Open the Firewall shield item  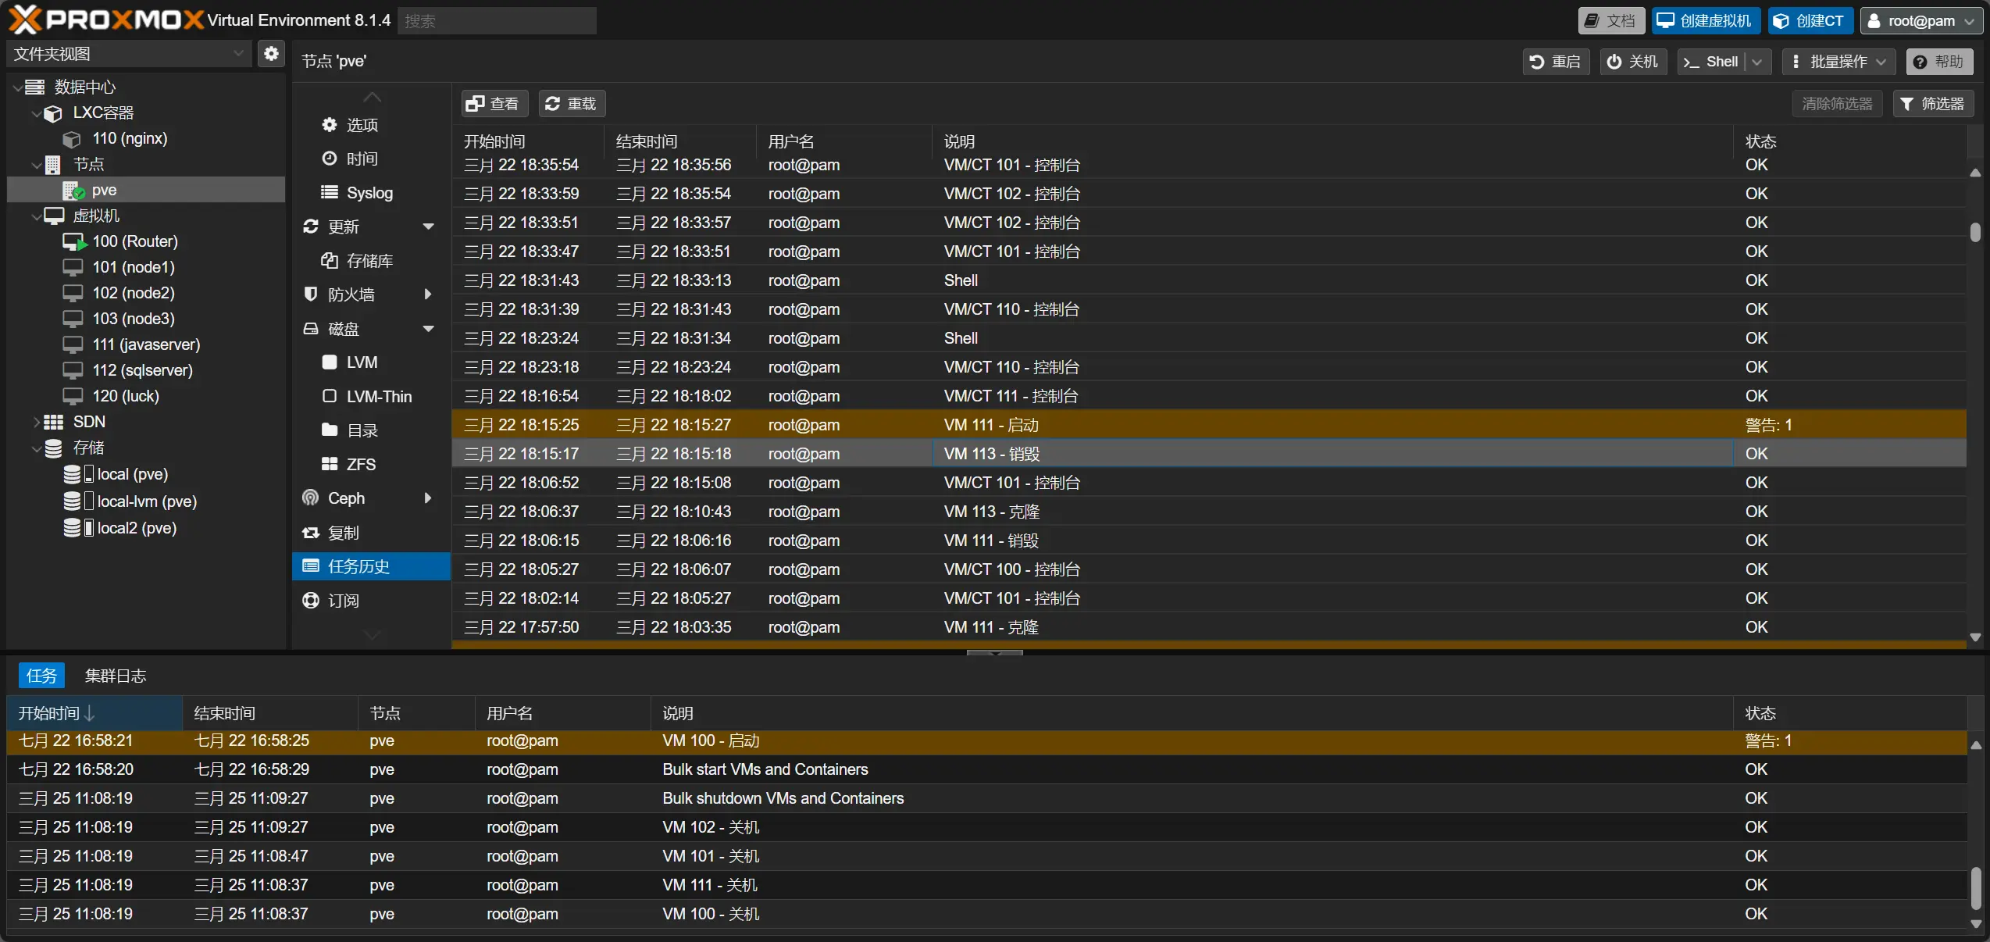tap(311, 294)
